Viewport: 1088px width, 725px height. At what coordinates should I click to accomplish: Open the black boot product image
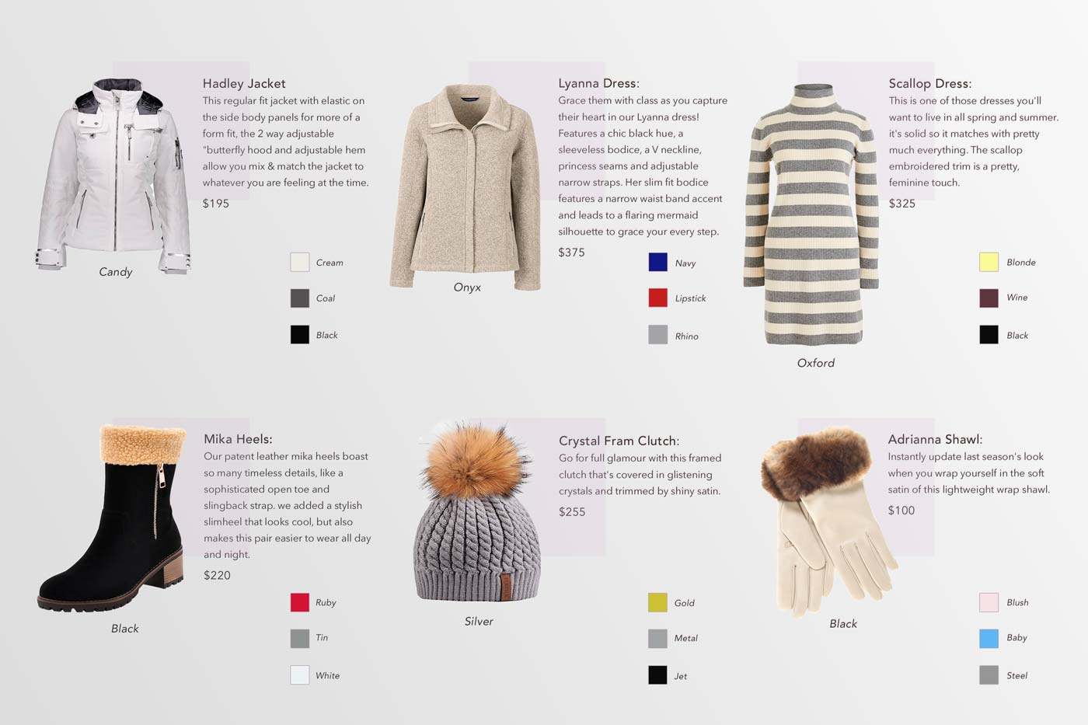click(112, 518)
